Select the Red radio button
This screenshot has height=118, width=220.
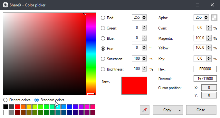click(x=103, y=18)
